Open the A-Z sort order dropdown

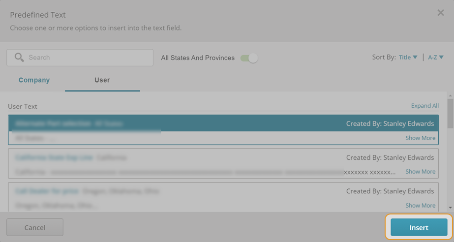pos(436,58)
